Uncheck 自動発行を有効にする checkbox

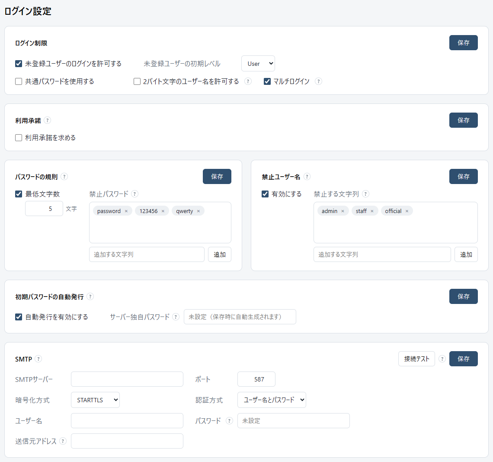[19, 317]
